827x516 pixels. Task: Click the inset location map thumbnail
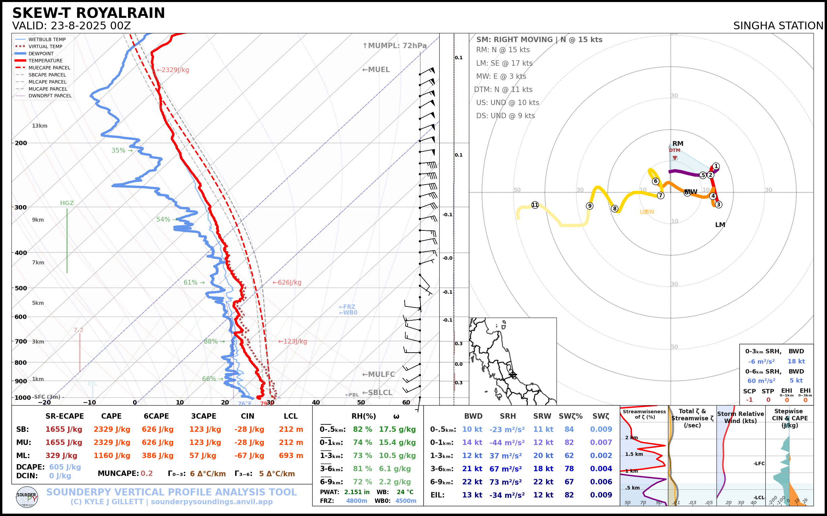click(513, 361)
